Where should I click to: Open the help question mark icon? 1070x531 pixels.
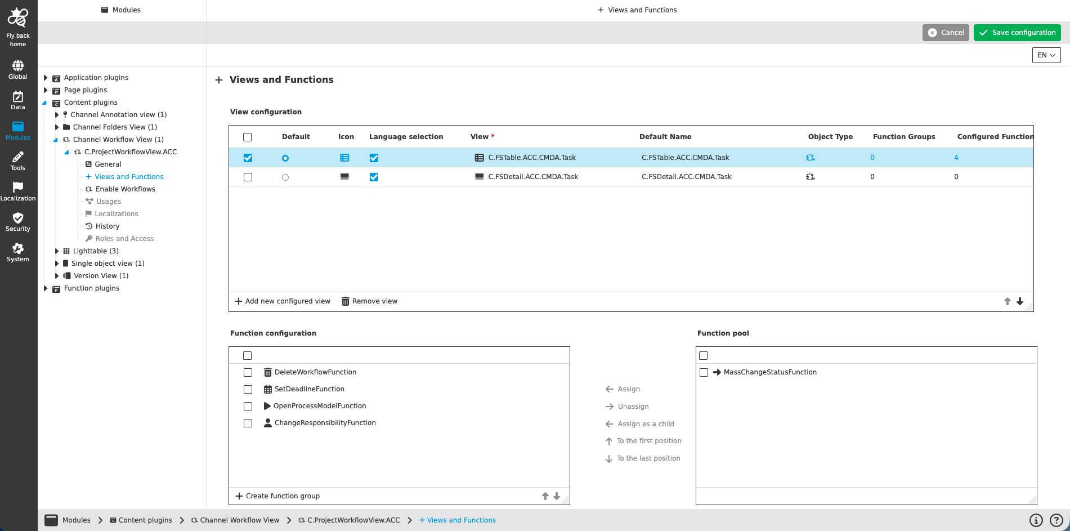pyautogui.click(x=1055, y=520)
